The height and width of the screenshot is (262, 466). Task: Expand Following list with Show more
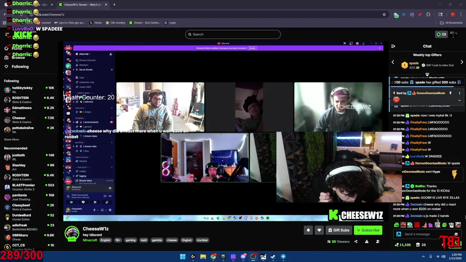pyautogui.click(x=11, y=139)
